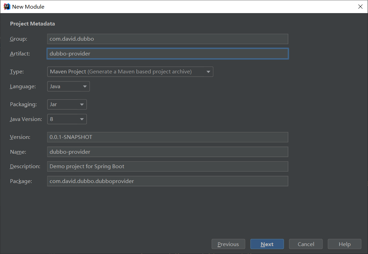368x254 pixels.
Task: Click the Cancel button
Action: [306, 244]
